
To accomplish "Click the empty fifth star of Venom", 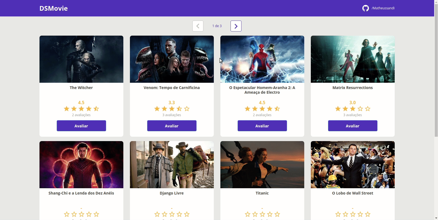I will [187, 109].
